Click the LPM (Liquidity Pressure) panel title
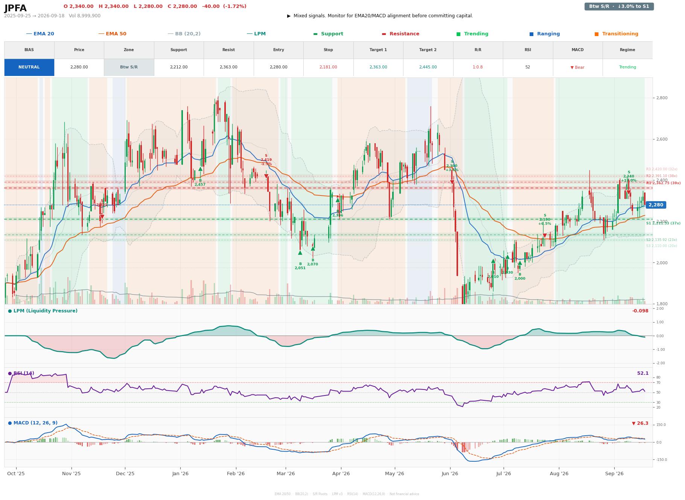 point(43,311)
